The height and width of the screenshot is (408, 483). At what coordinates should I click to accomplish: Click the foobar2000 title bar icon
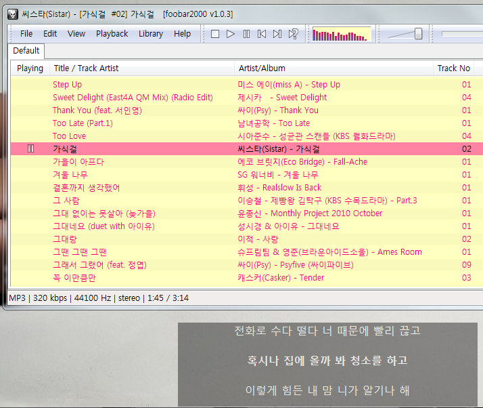pos(13,14)
